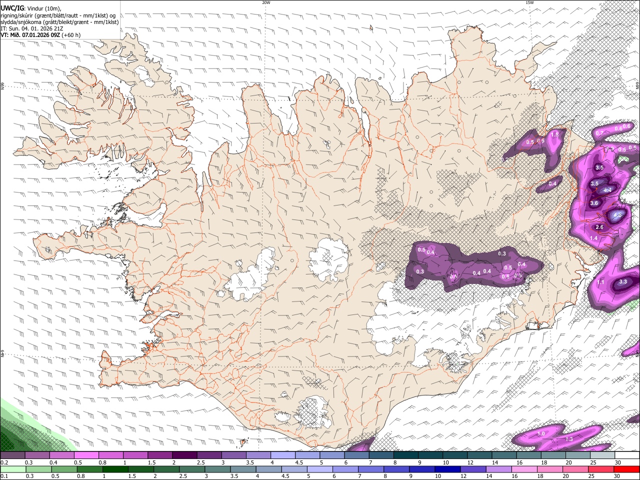Select the 18 pink swatch on rain scale
Viewport: 640px width, 480px height.
[550, 469]
